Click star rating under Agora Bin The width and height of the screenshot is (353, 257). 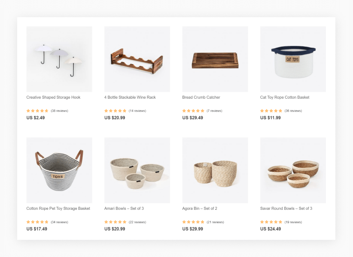pyautogui.click(x=193, y=222)
